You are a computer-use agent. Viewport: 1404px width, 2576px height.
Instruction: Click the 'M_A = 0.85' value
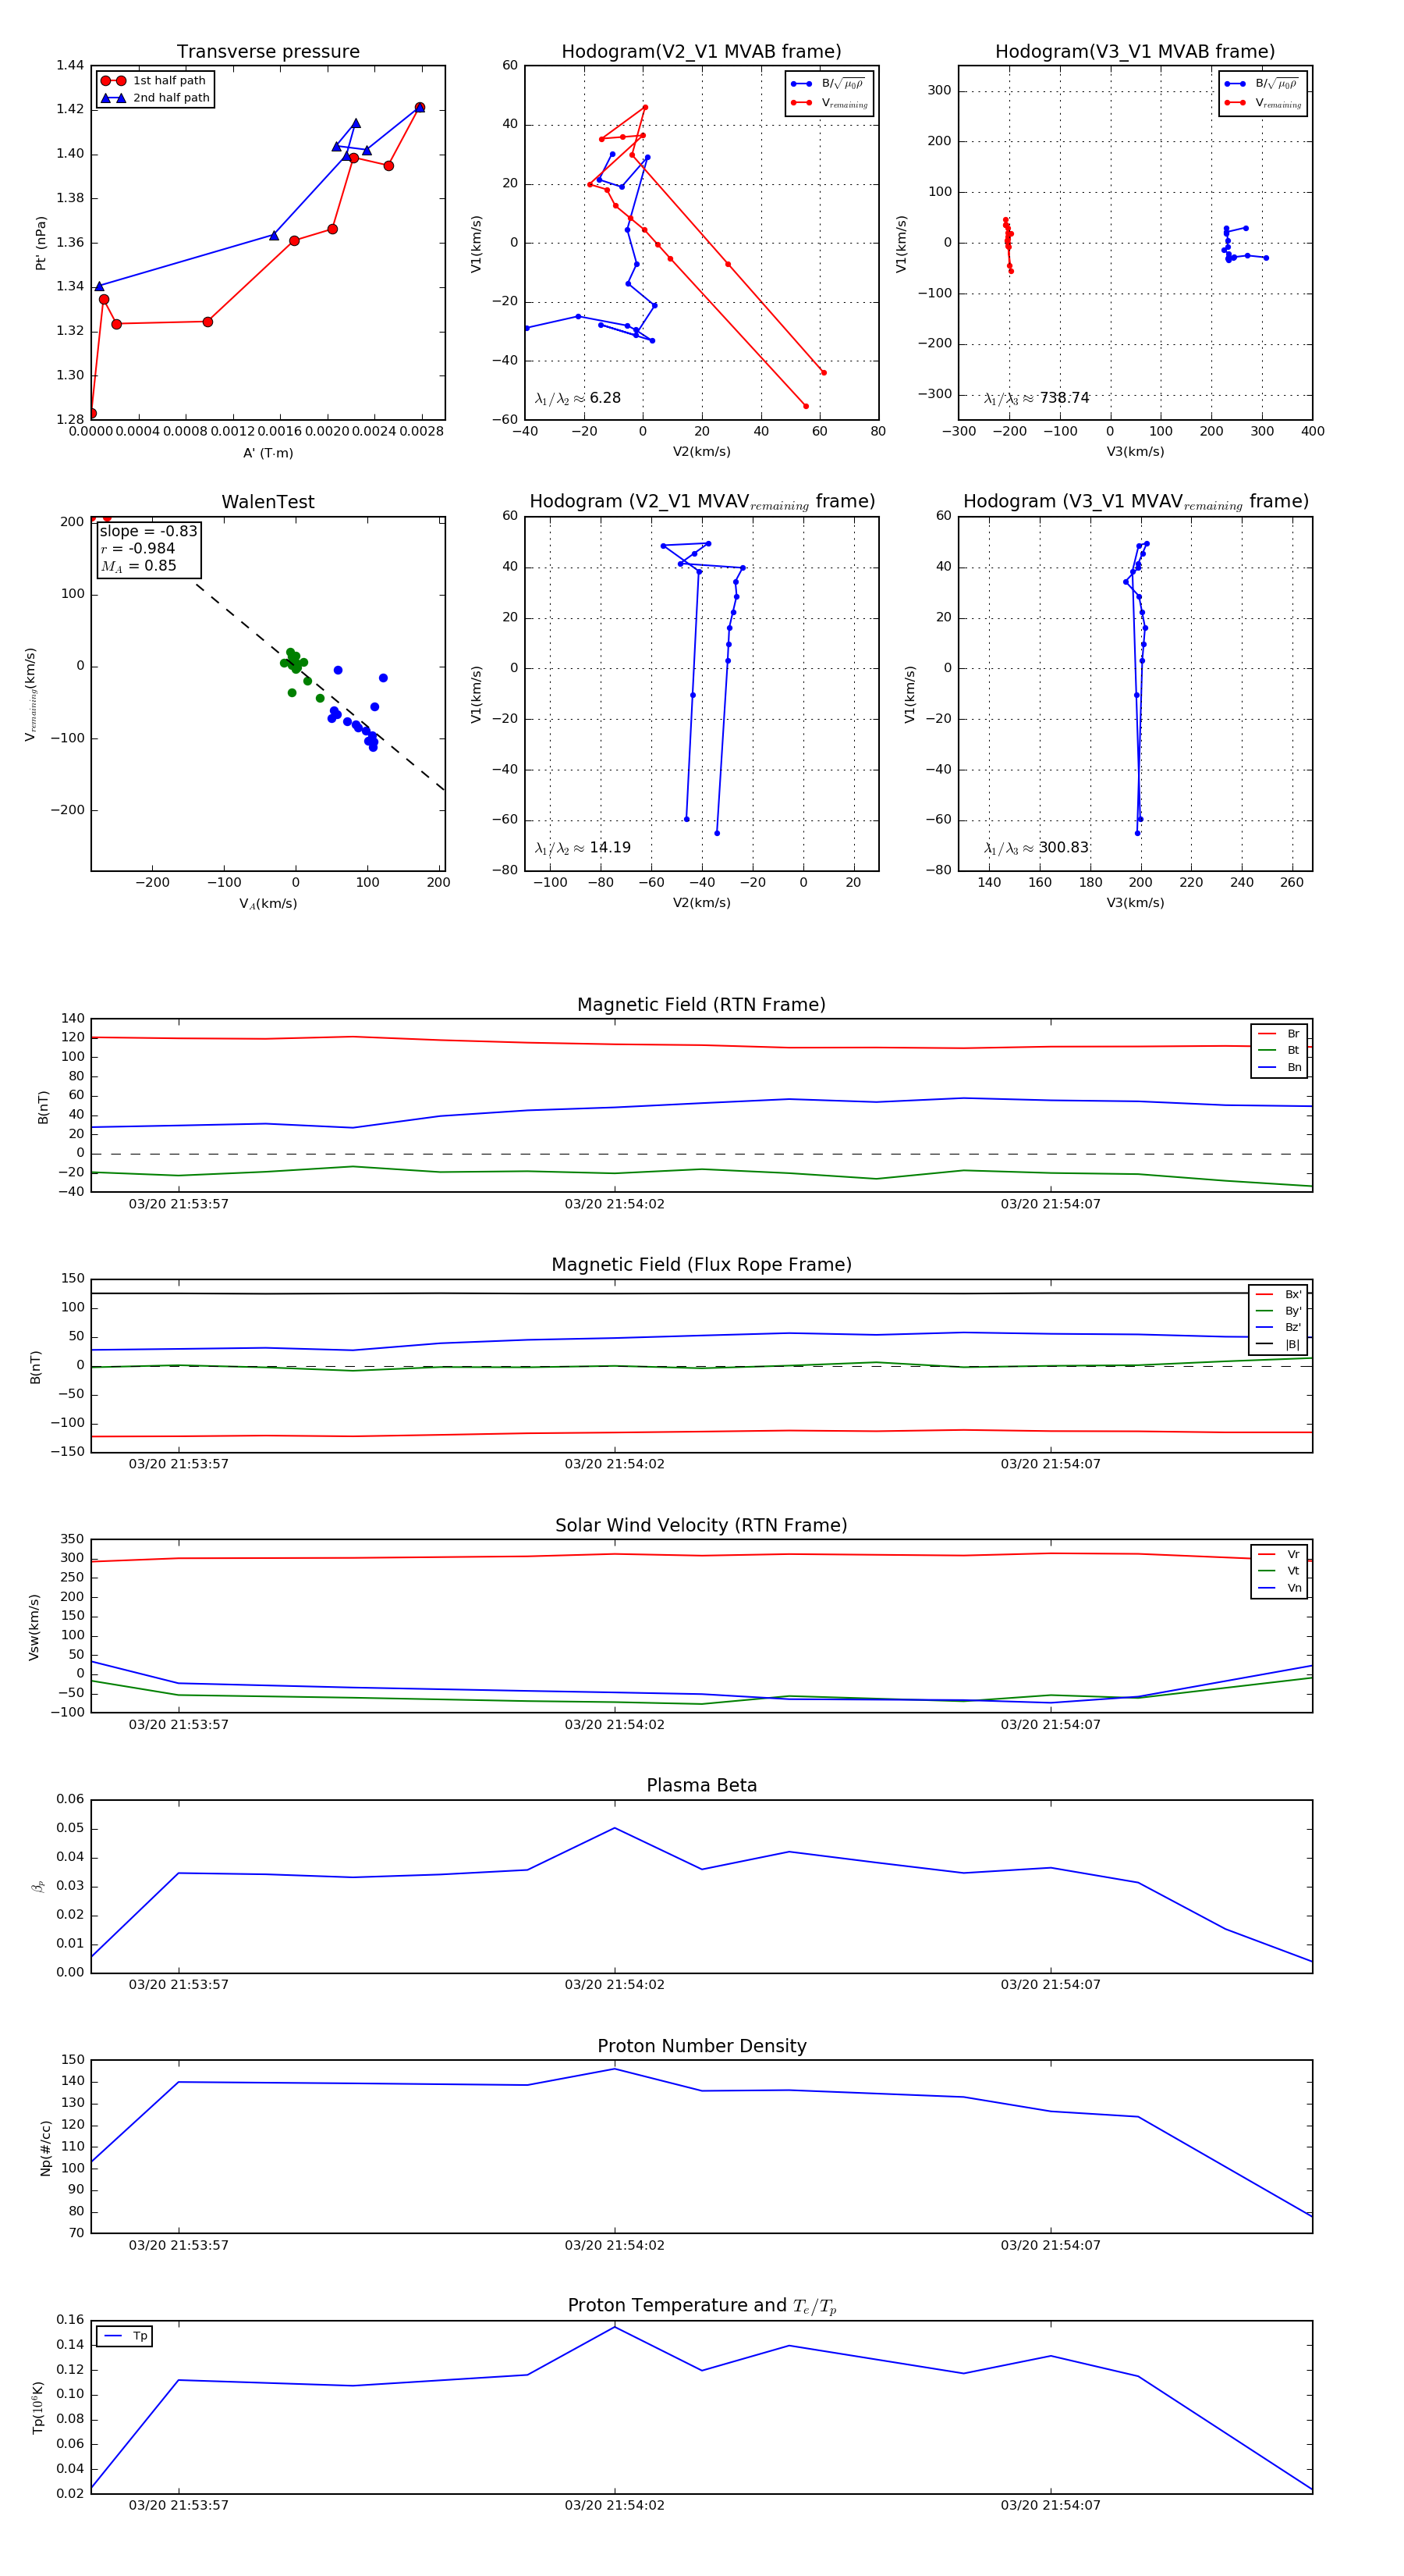click(138, 566)
